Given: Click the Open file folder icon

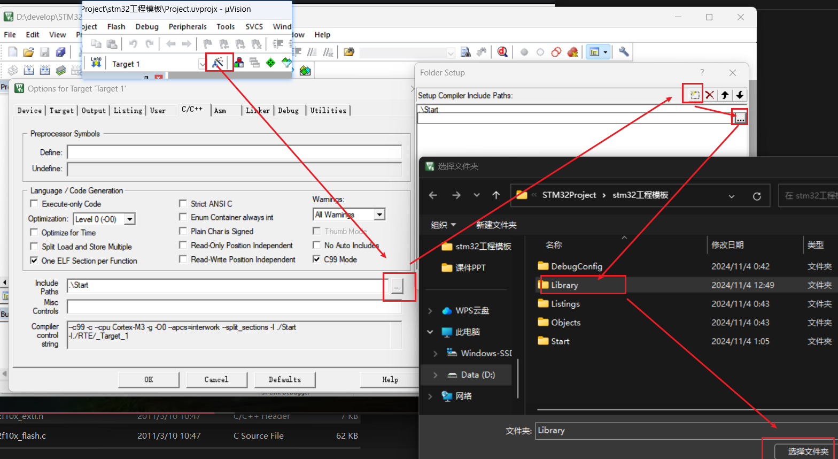Looking at the screenshot, I should tap(29, 52).
